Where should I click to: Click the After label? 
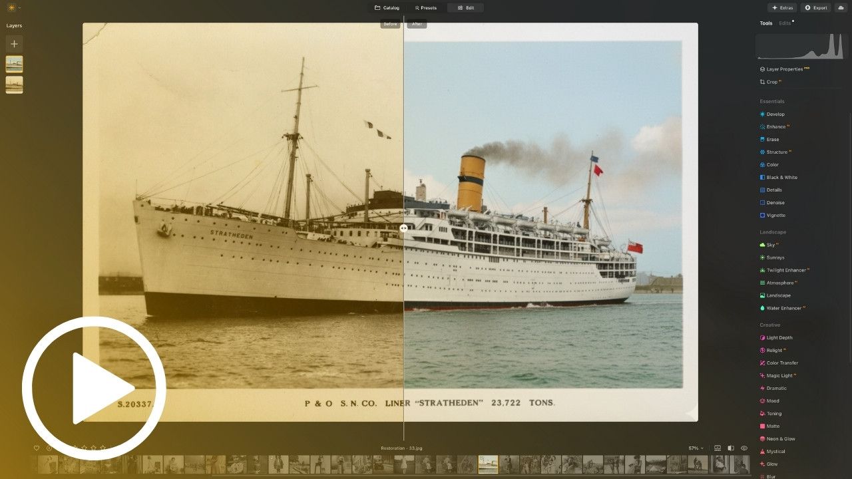(x=417, y=25)
